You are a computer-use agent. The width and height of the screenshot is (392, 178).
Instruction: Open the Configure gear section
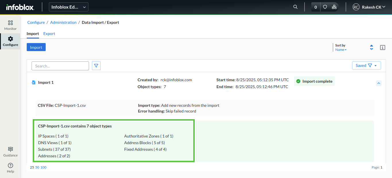pos(10,41)
